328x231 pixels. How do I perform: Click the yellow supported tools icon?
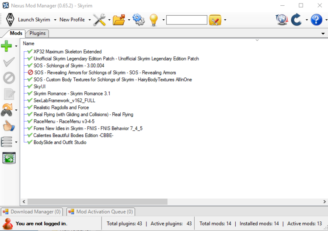pyautogui.click(x=215, y=20)
